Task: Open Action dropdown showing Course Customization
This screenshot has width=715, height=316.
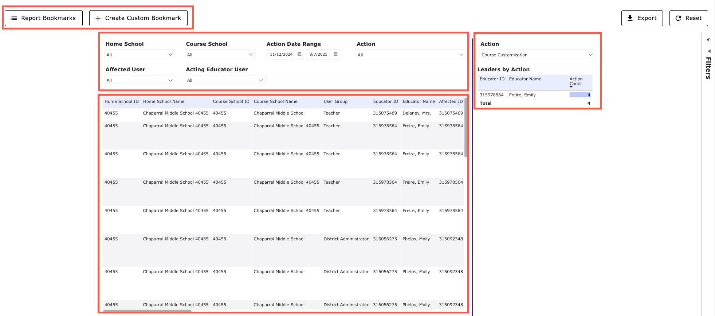Action: point(537,55)
